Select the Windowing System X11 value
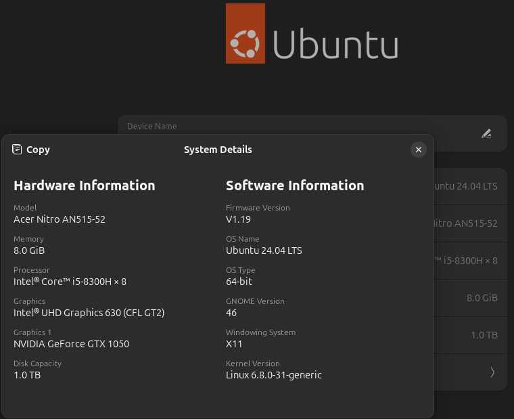The height and width of the screenshot is (419, 514). (233, 344)
